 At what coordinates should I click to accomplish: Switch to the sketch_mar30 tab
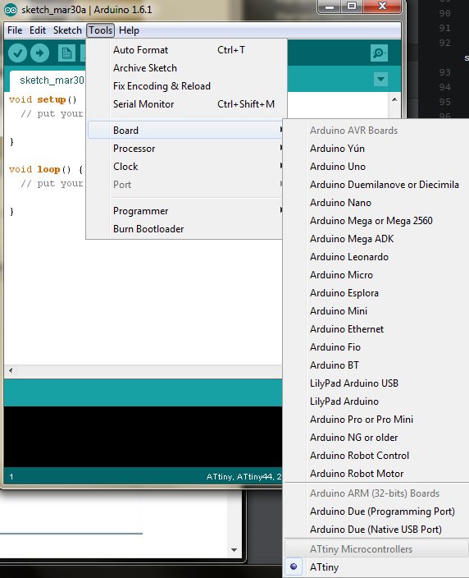point(48,80)
